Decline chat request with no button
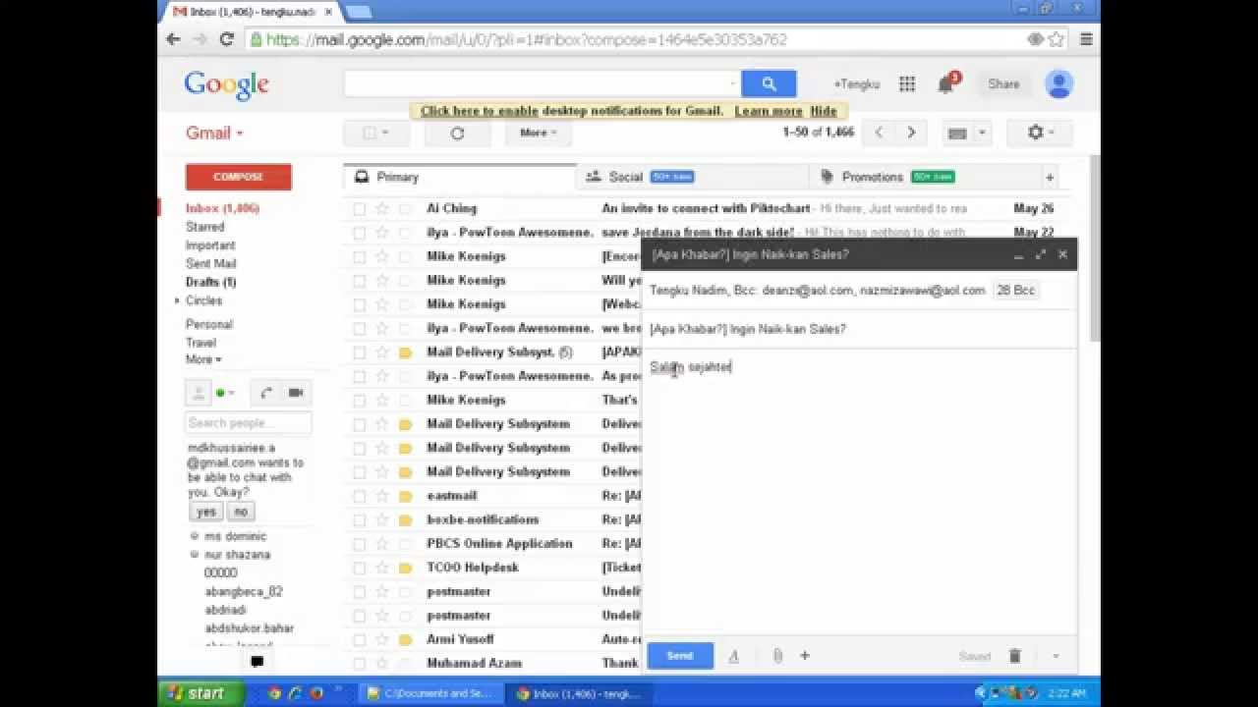 point(240,512)
